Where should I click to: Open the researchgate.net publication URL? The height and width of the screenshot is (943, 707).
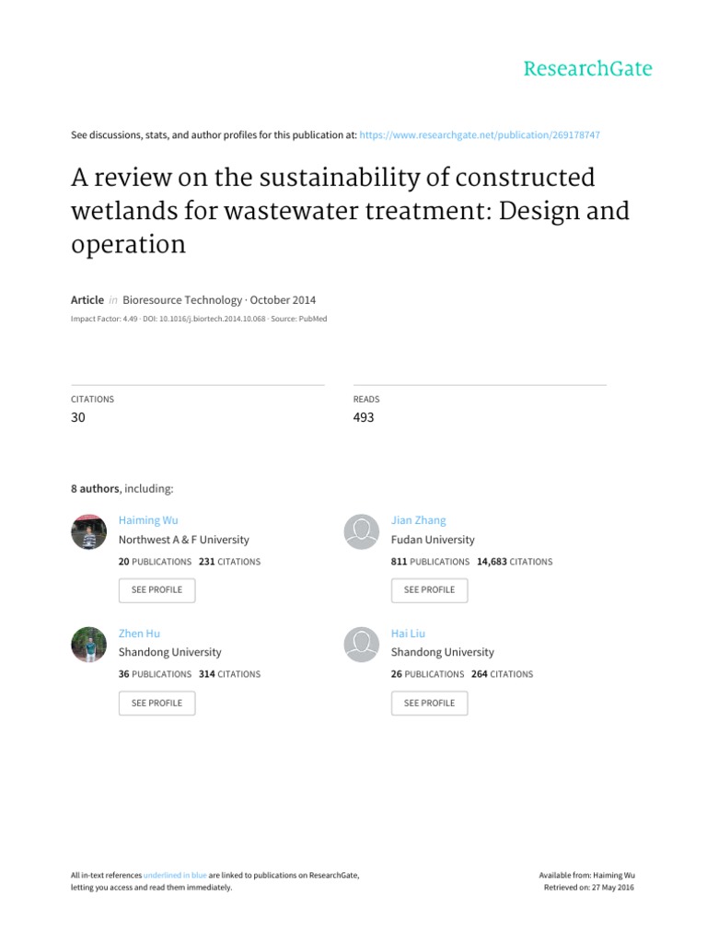tap(479, 134)
